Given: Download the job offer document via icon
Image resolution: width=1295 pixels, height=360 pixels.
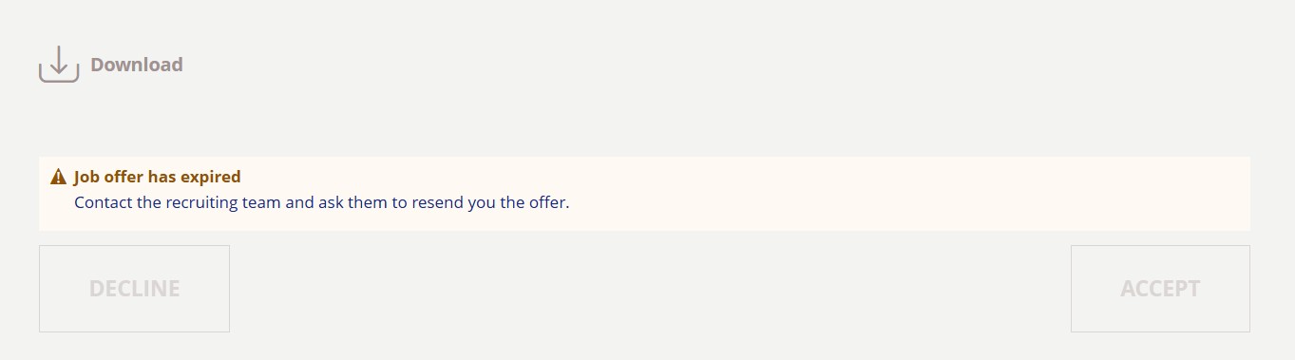Looking at the screenshot, I should coord(59,64).
